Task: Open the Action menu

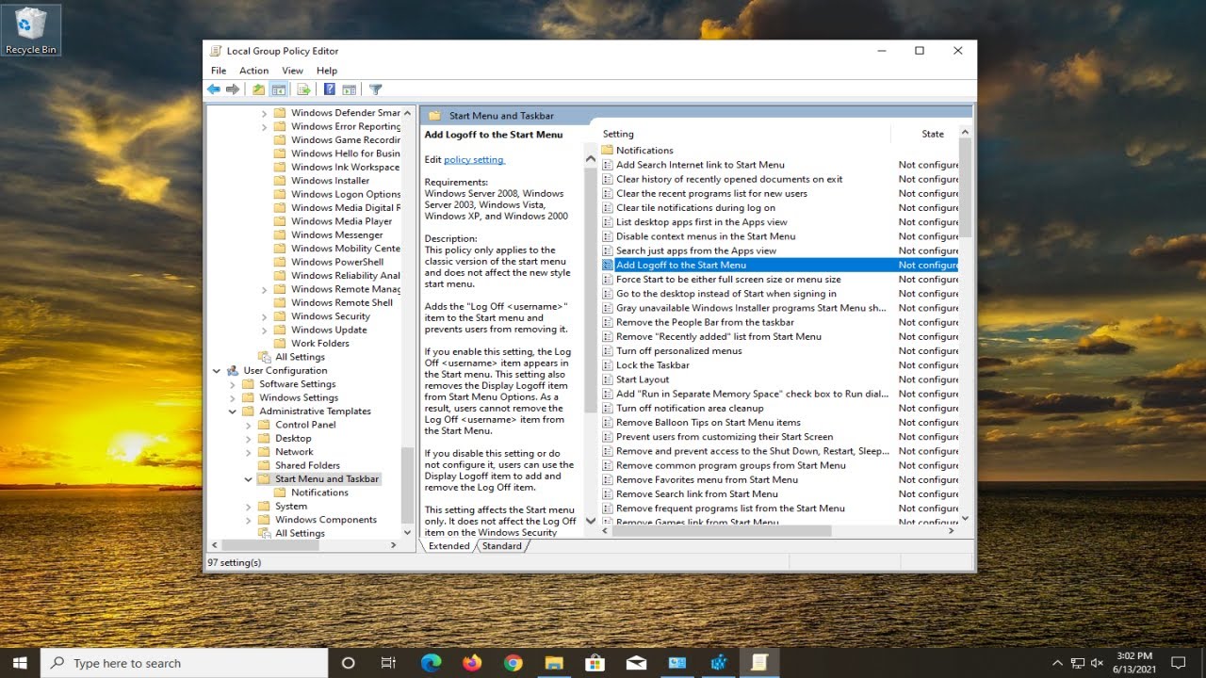Action: click(x=253, y=71)
